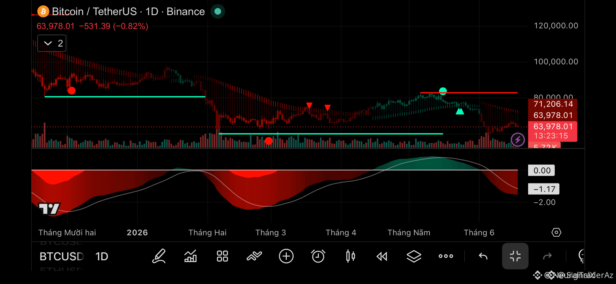This screenshot has width=616, height=284.
Task: Open the BTCUSD symbol selector
Action: pos(62,257)
